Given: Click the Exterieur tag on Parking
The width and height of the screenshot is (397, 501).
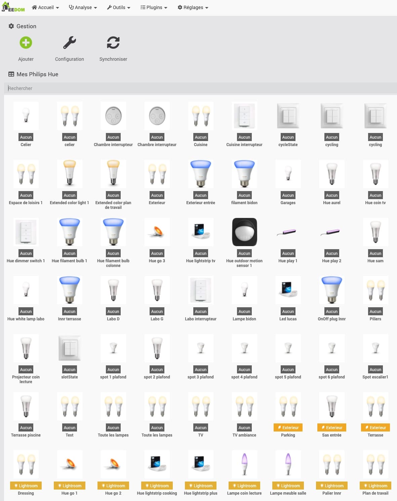Looking at the screenshot, I should [x=288, y=427].
